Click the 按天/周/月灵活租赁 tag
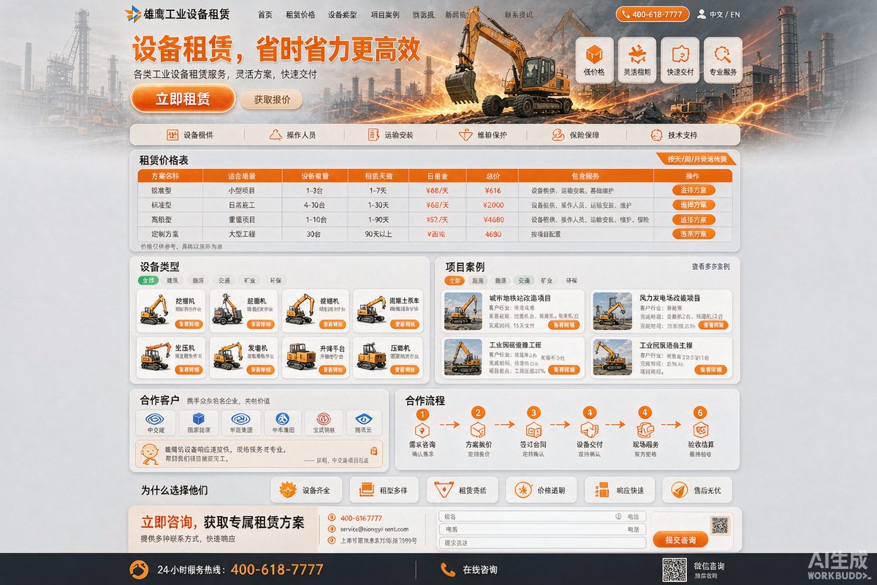877x585 pixels. pos(696,159)
